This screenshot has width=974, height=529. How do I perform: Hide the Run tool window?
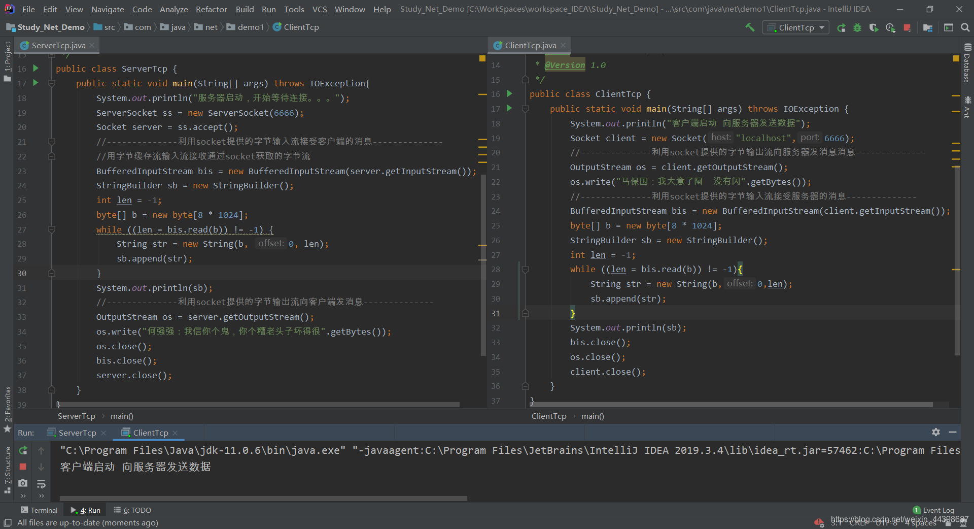pyautogui.click(x=953, y=432)
